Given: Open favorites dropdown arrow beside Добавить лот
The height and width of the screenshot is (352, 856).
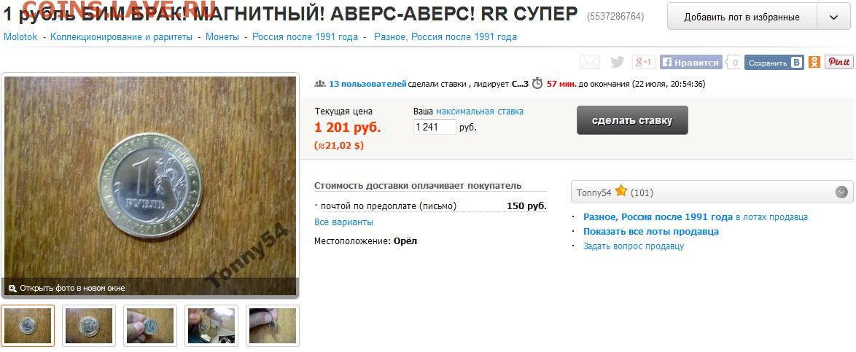Looking at the screenshot, I should (x=833, y=17).
